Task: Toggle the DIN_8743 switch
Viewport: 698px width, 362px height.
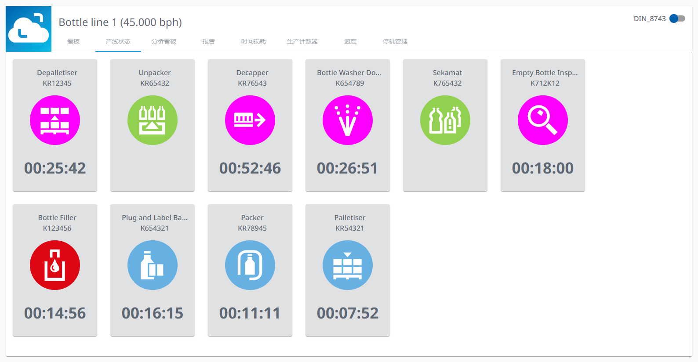Action: 677,18
